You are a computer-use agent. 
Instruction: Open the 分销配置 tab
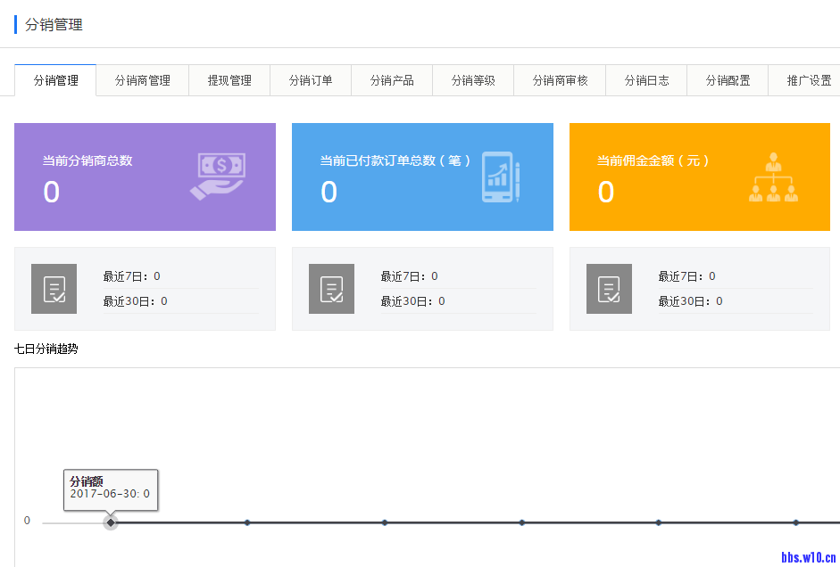pos(728,80)
